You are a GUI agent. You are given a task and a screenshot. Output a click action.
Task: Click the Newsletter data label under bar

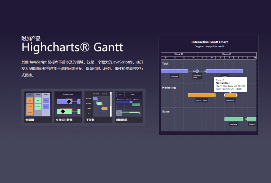click(x=231, y=100)
